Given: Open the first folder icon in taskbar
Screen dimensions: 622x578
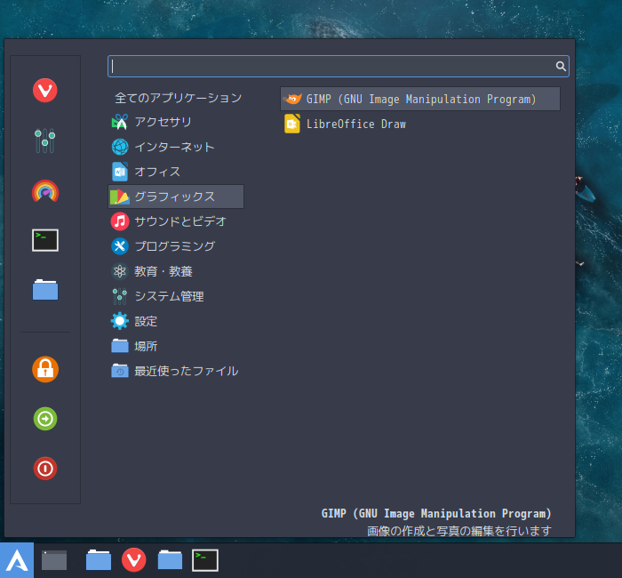Looking at the screenshot, I should (x=99, y=560).
